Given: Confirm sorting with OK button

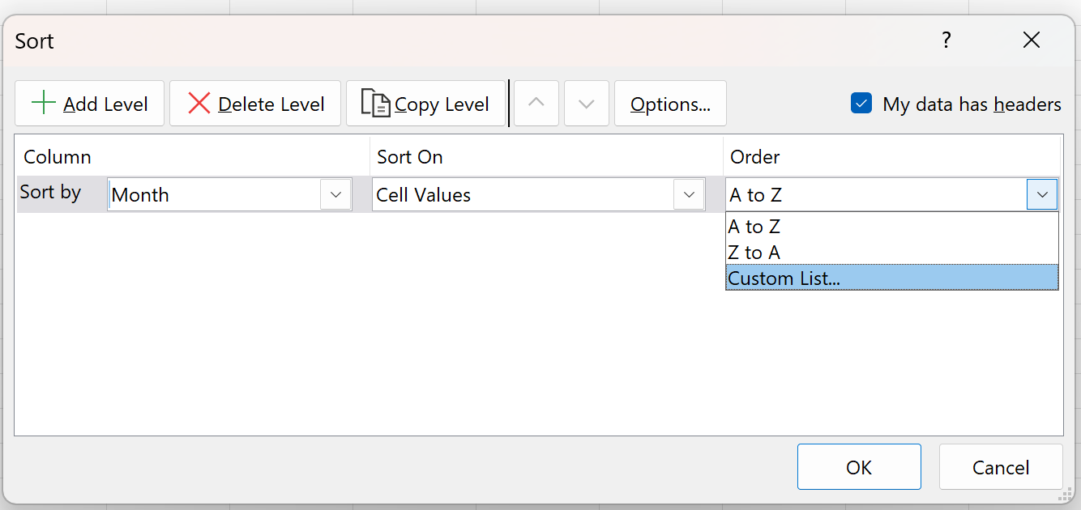Looking at the screenshot, I should 859,467.
